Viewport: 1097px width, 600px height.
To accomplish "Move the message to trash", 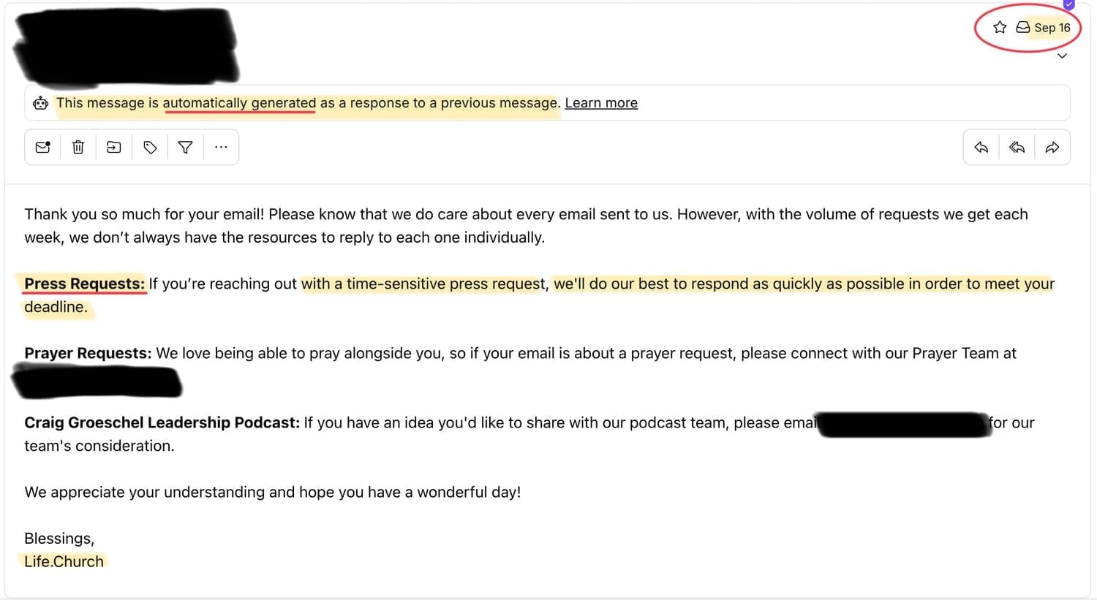I will point(78,148).
